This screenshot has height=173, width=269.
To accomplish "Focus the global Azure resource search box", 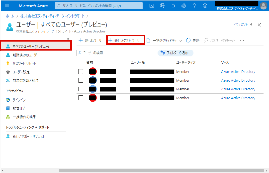I will [x=99, y=6].
